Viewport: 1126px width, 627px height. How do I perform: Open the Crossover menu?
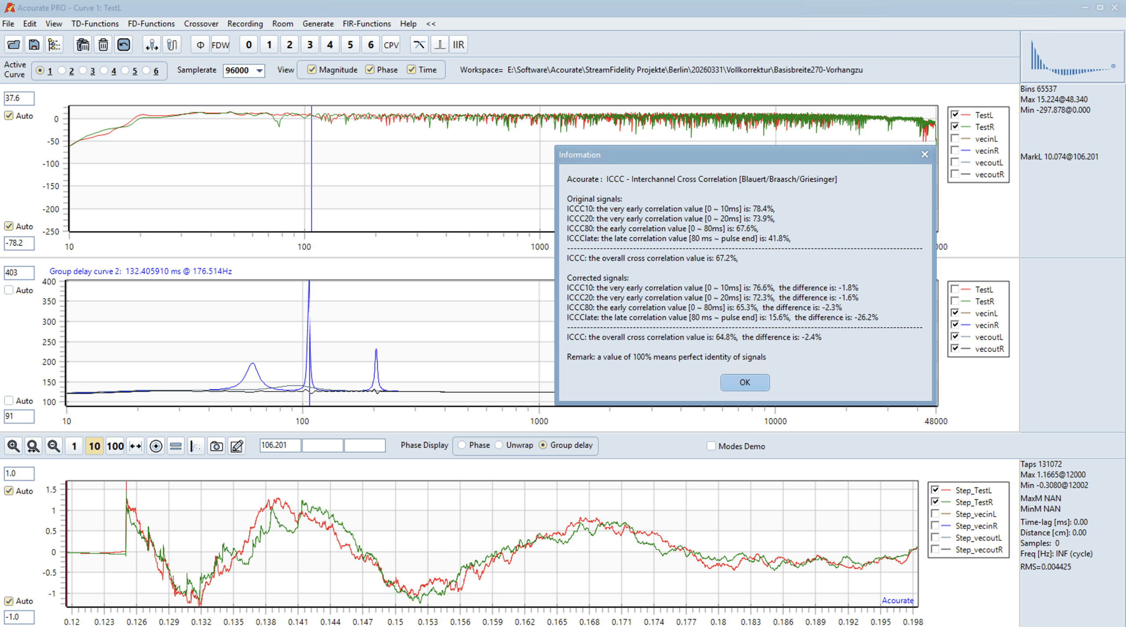pyautogui.click(x=201, y=24)
